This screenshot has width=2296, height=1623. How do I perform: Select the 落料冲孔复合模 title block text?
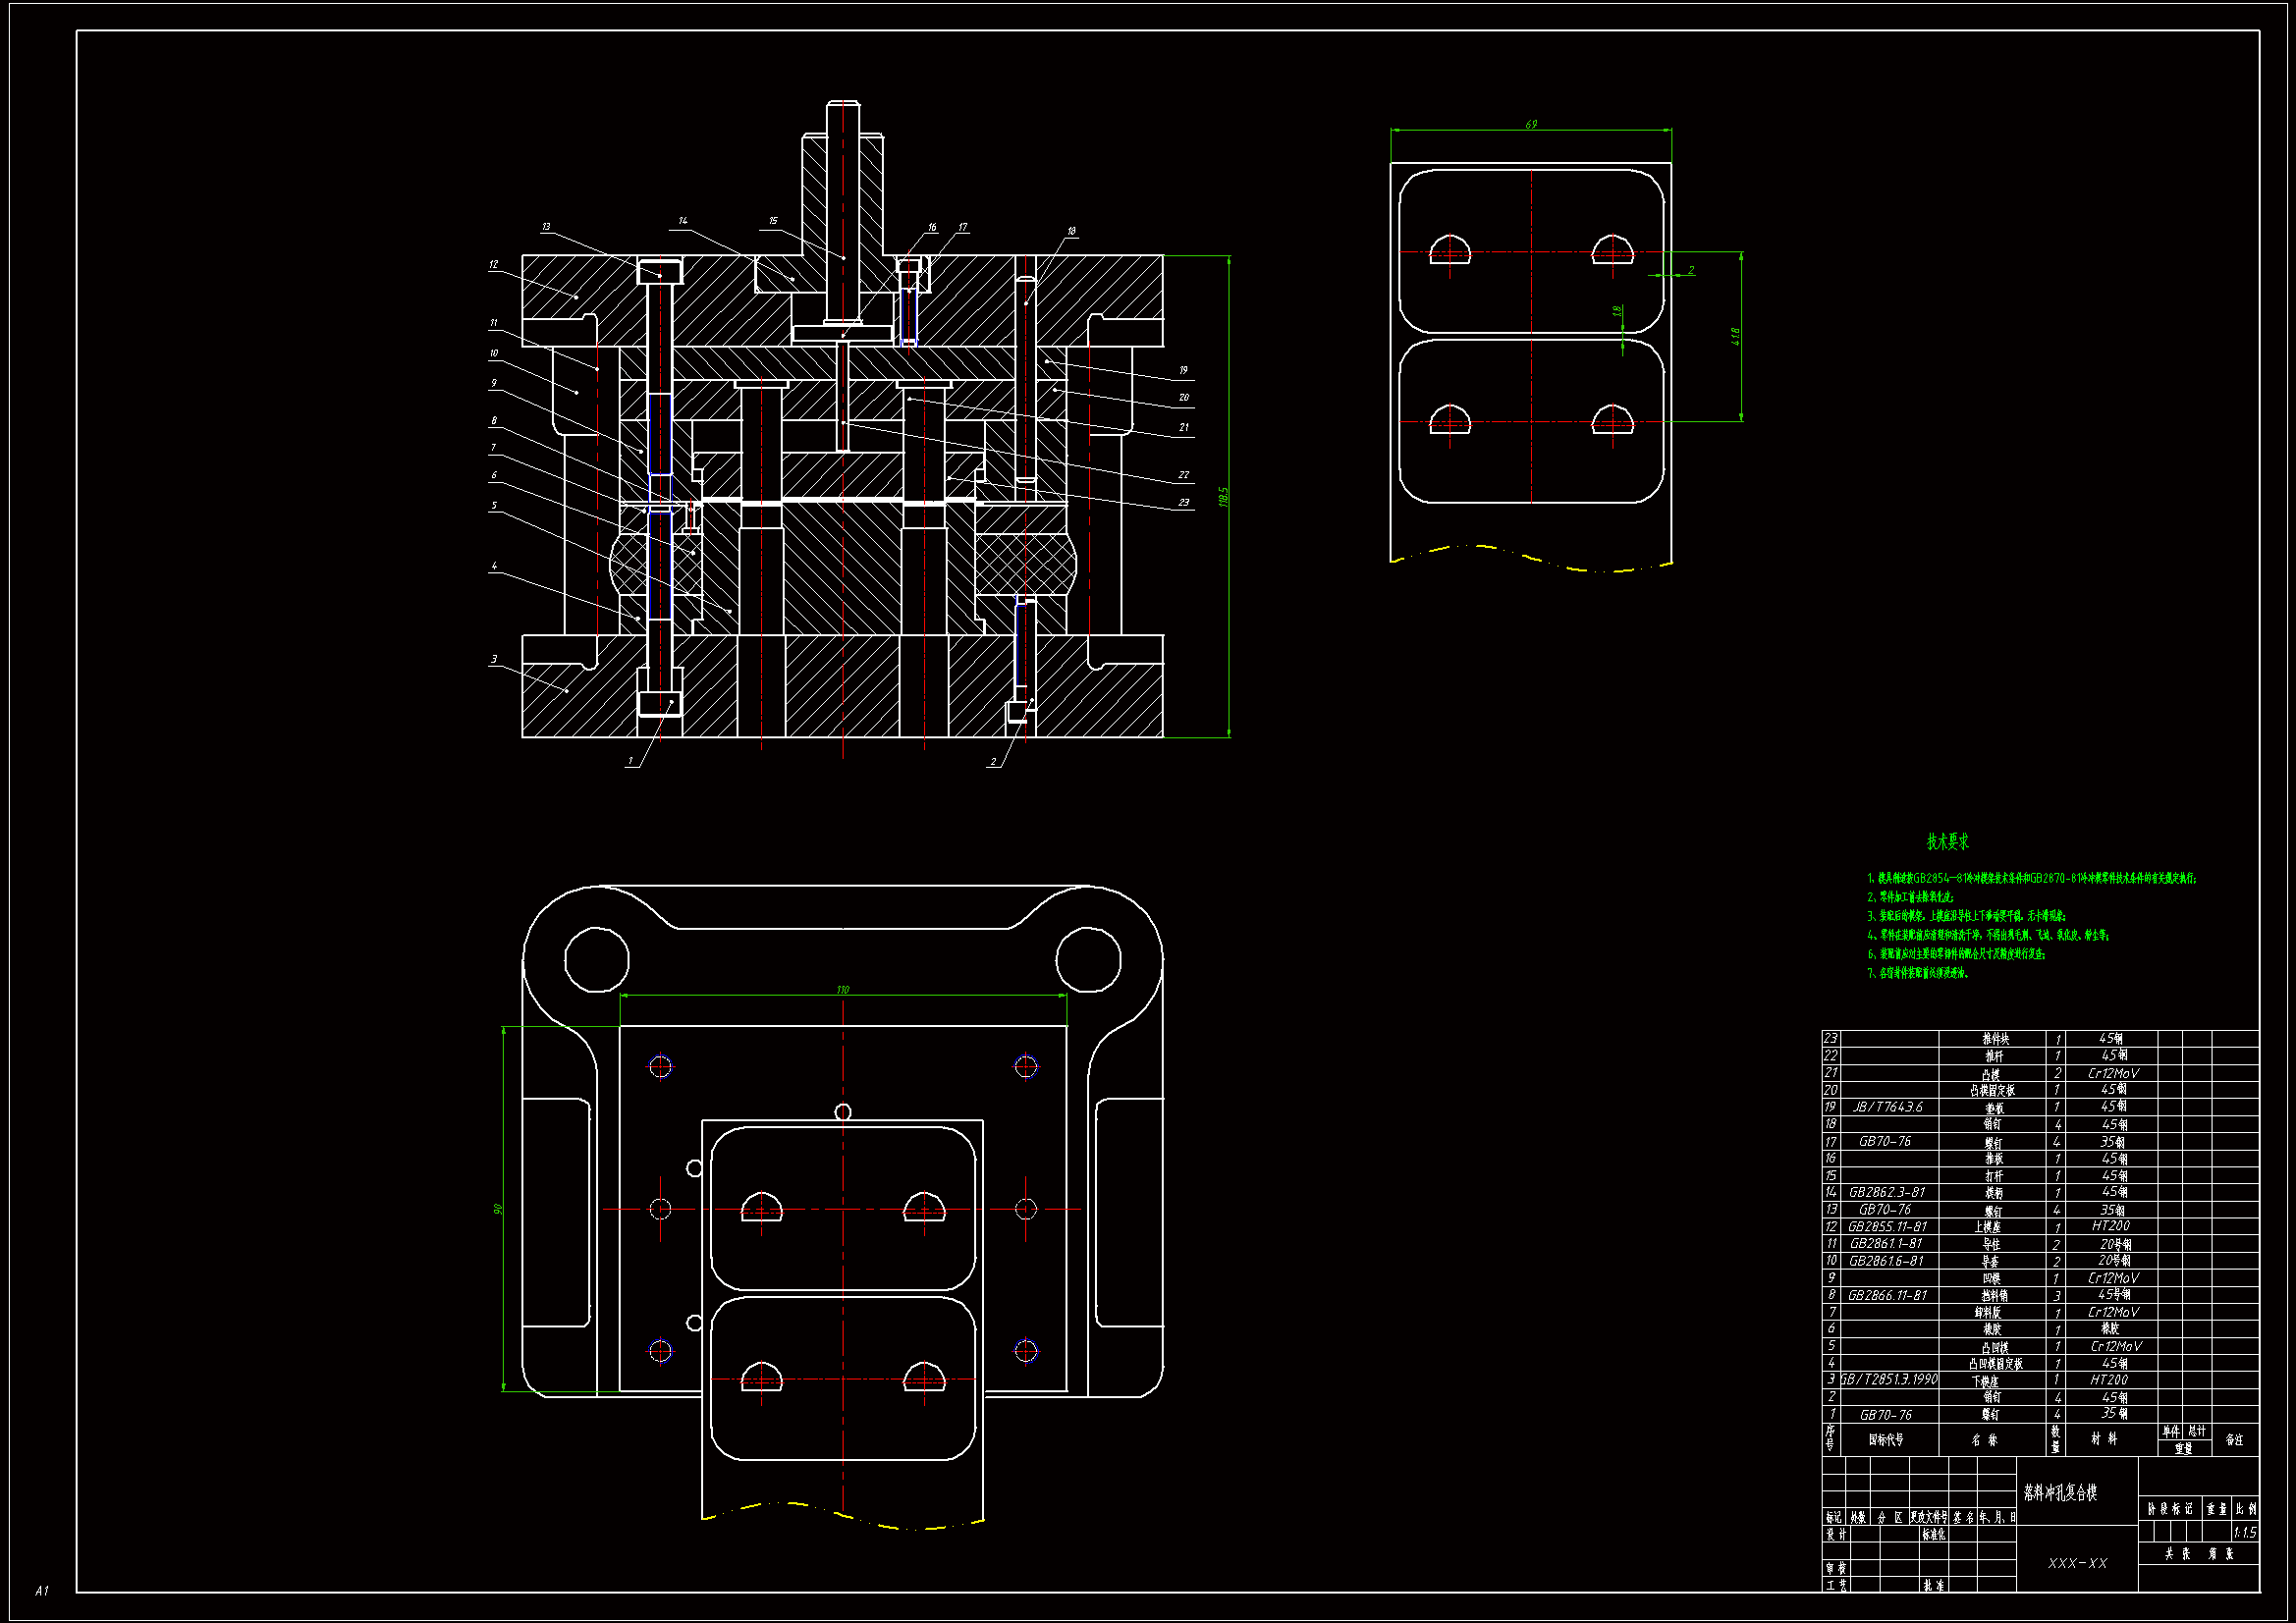click(x=2060, y=1492)
